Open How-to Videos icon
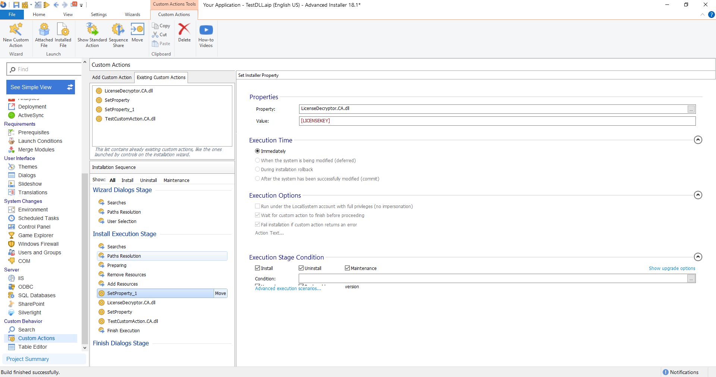The width and height of the screenshot is (716, 377). [206, 30]
